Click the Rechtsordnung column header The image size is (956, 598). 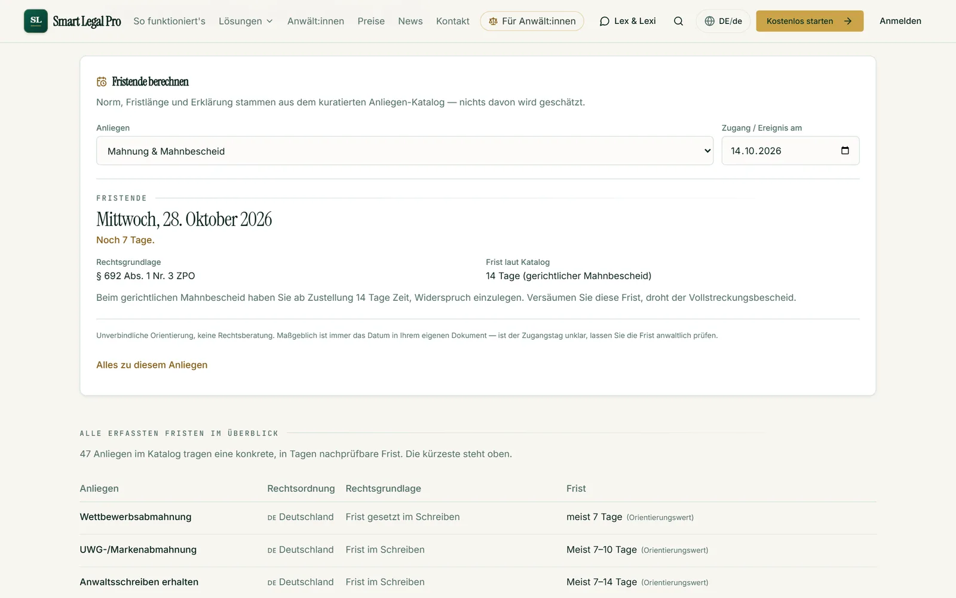coord(301,489)
